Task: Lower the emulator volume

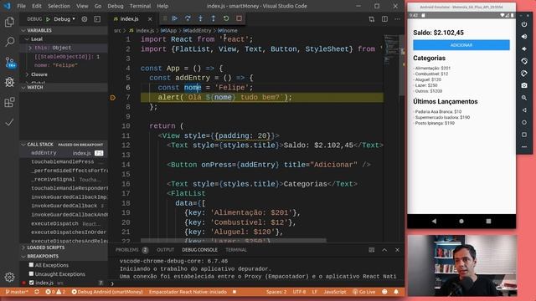Action: pos(524,48)
